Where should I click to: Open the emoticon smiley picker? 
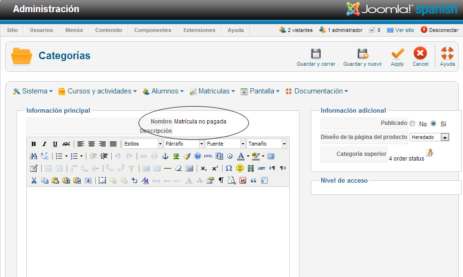(x=240, y=168)
